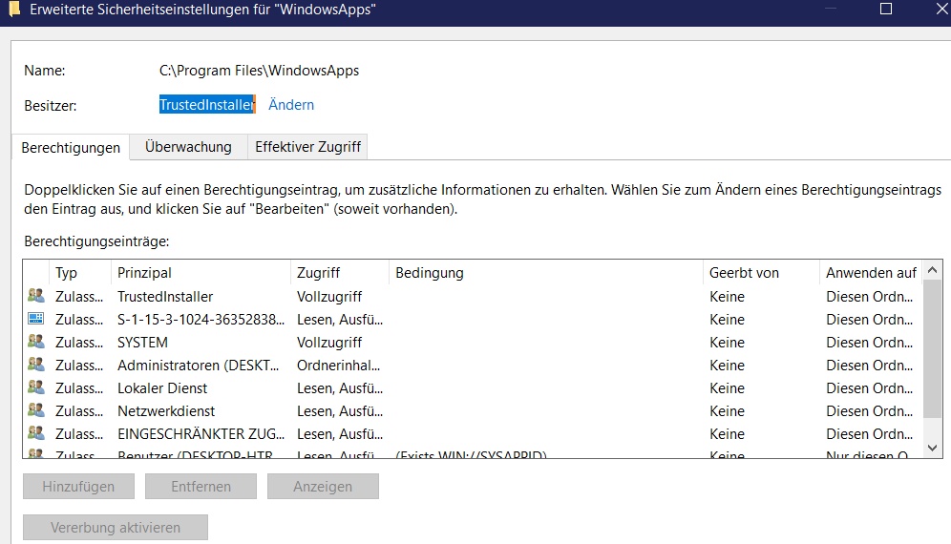Viewport: 951px width, 544px height.
Task: Switch to the Effektiver Zugriff tab
Action: click(x=307, y=147)
